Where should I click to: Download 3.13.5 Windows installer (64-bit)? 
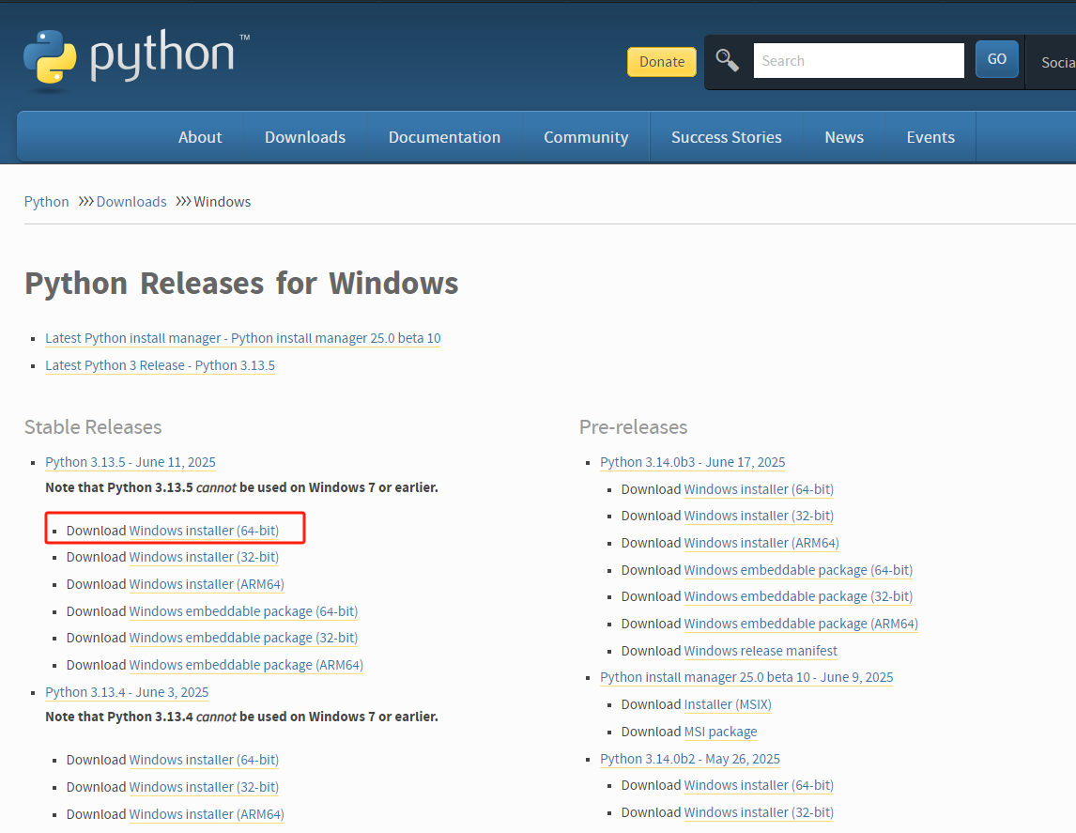coord(204,532)
